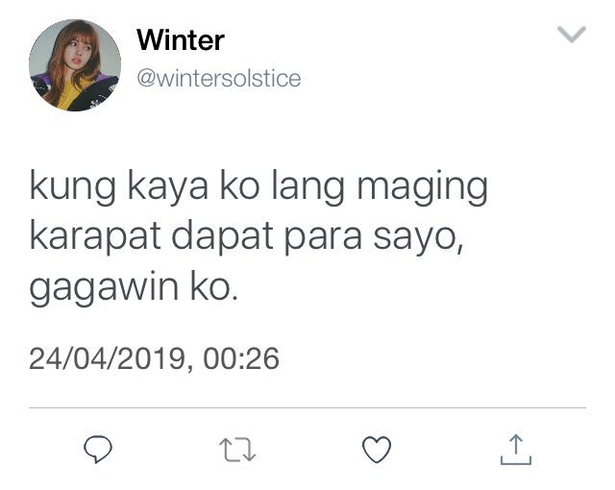Open the profile via display name Winter
This screenshot has height=490, width=615.
pyautogui.click(x=181, y=40)
